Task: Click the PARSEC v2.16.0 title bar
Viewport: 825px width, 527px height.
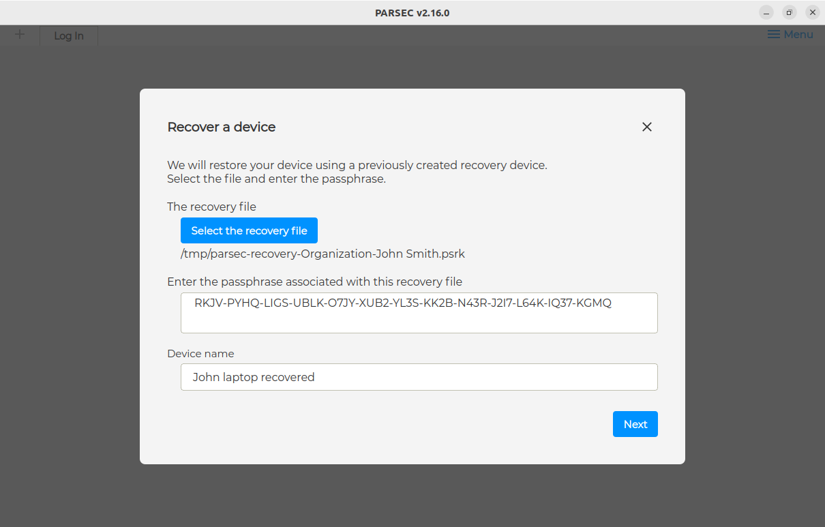Action: (412, 12)
